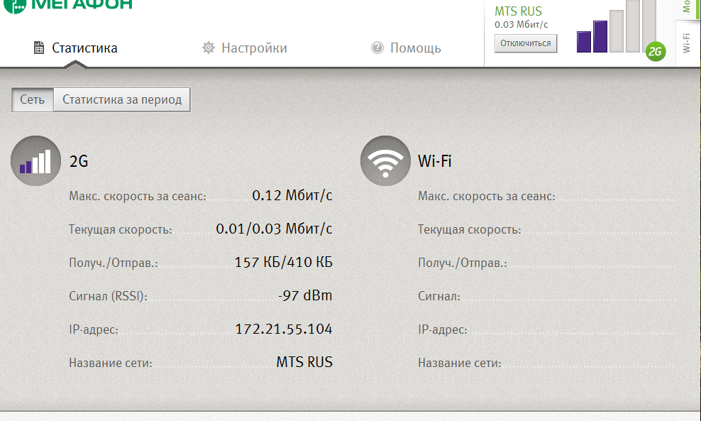Click the 2G label IP-адрес
Image resolution: width=701 pixels, height=421 pixels.
tap(94, 330)
